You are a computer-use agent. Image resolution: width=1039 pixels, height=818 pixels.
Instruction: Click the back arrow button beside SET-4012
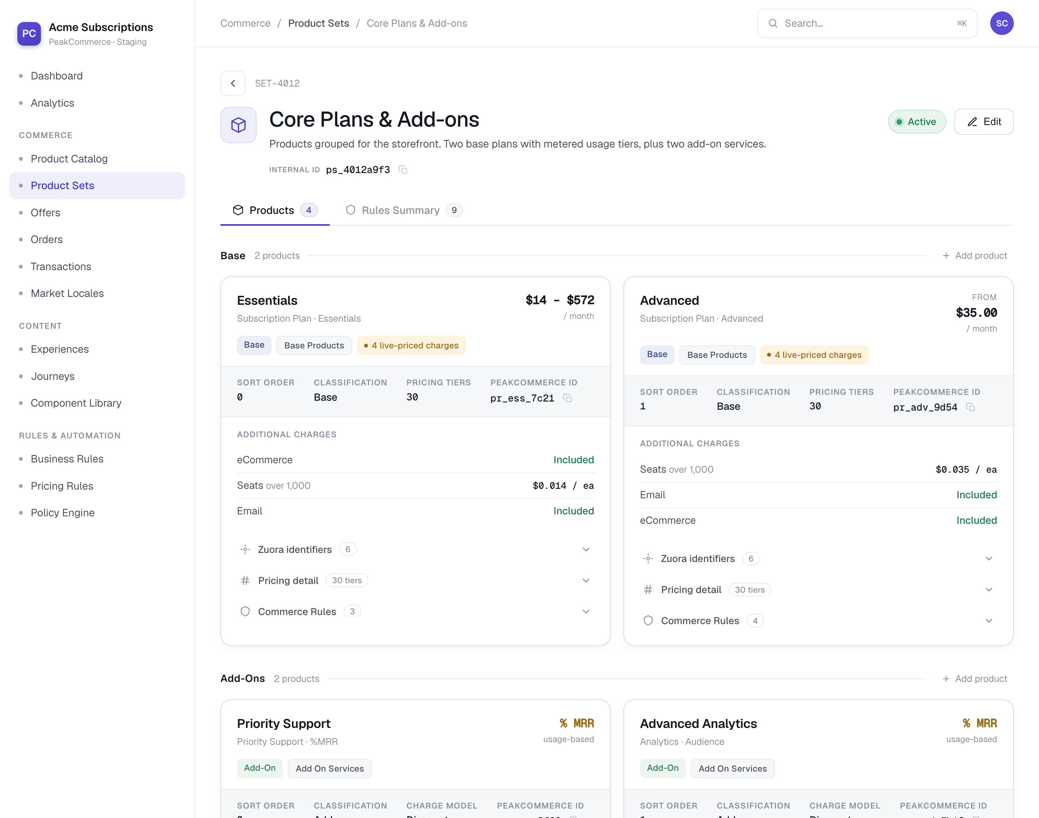click(233, 83)
